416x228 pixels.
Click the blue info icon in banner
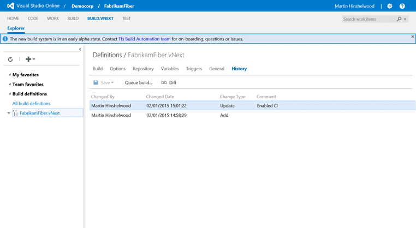5,39
